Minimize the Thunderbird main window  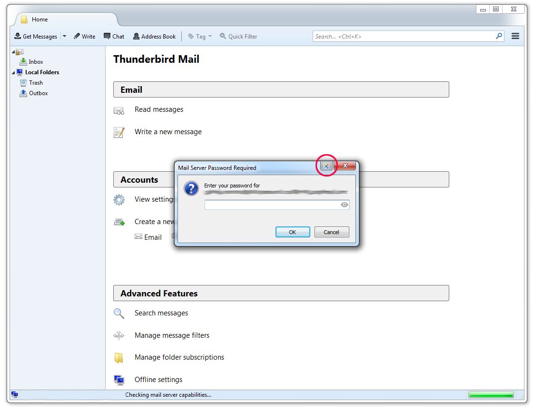[x=483, y=9]
